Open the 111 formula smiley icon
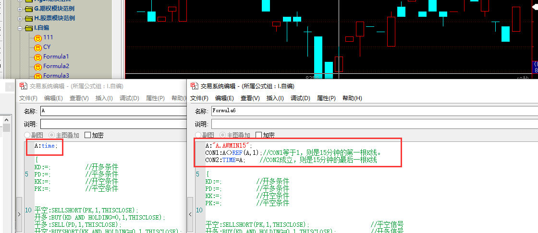This screenshot has height=233, width=538. click(37, 38)
